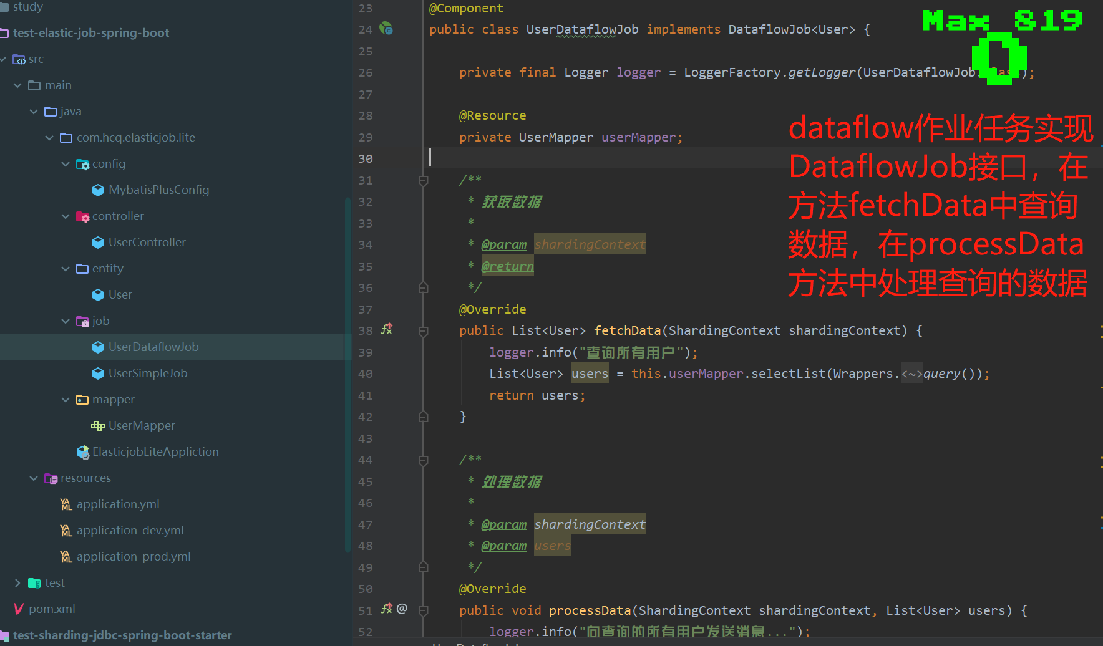1103x646 pixels.
Task: Expand the test folder
Action: point(17,582)
